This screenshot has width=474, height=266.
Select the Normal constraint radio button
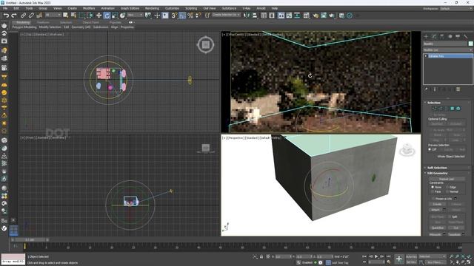(447, 192)
